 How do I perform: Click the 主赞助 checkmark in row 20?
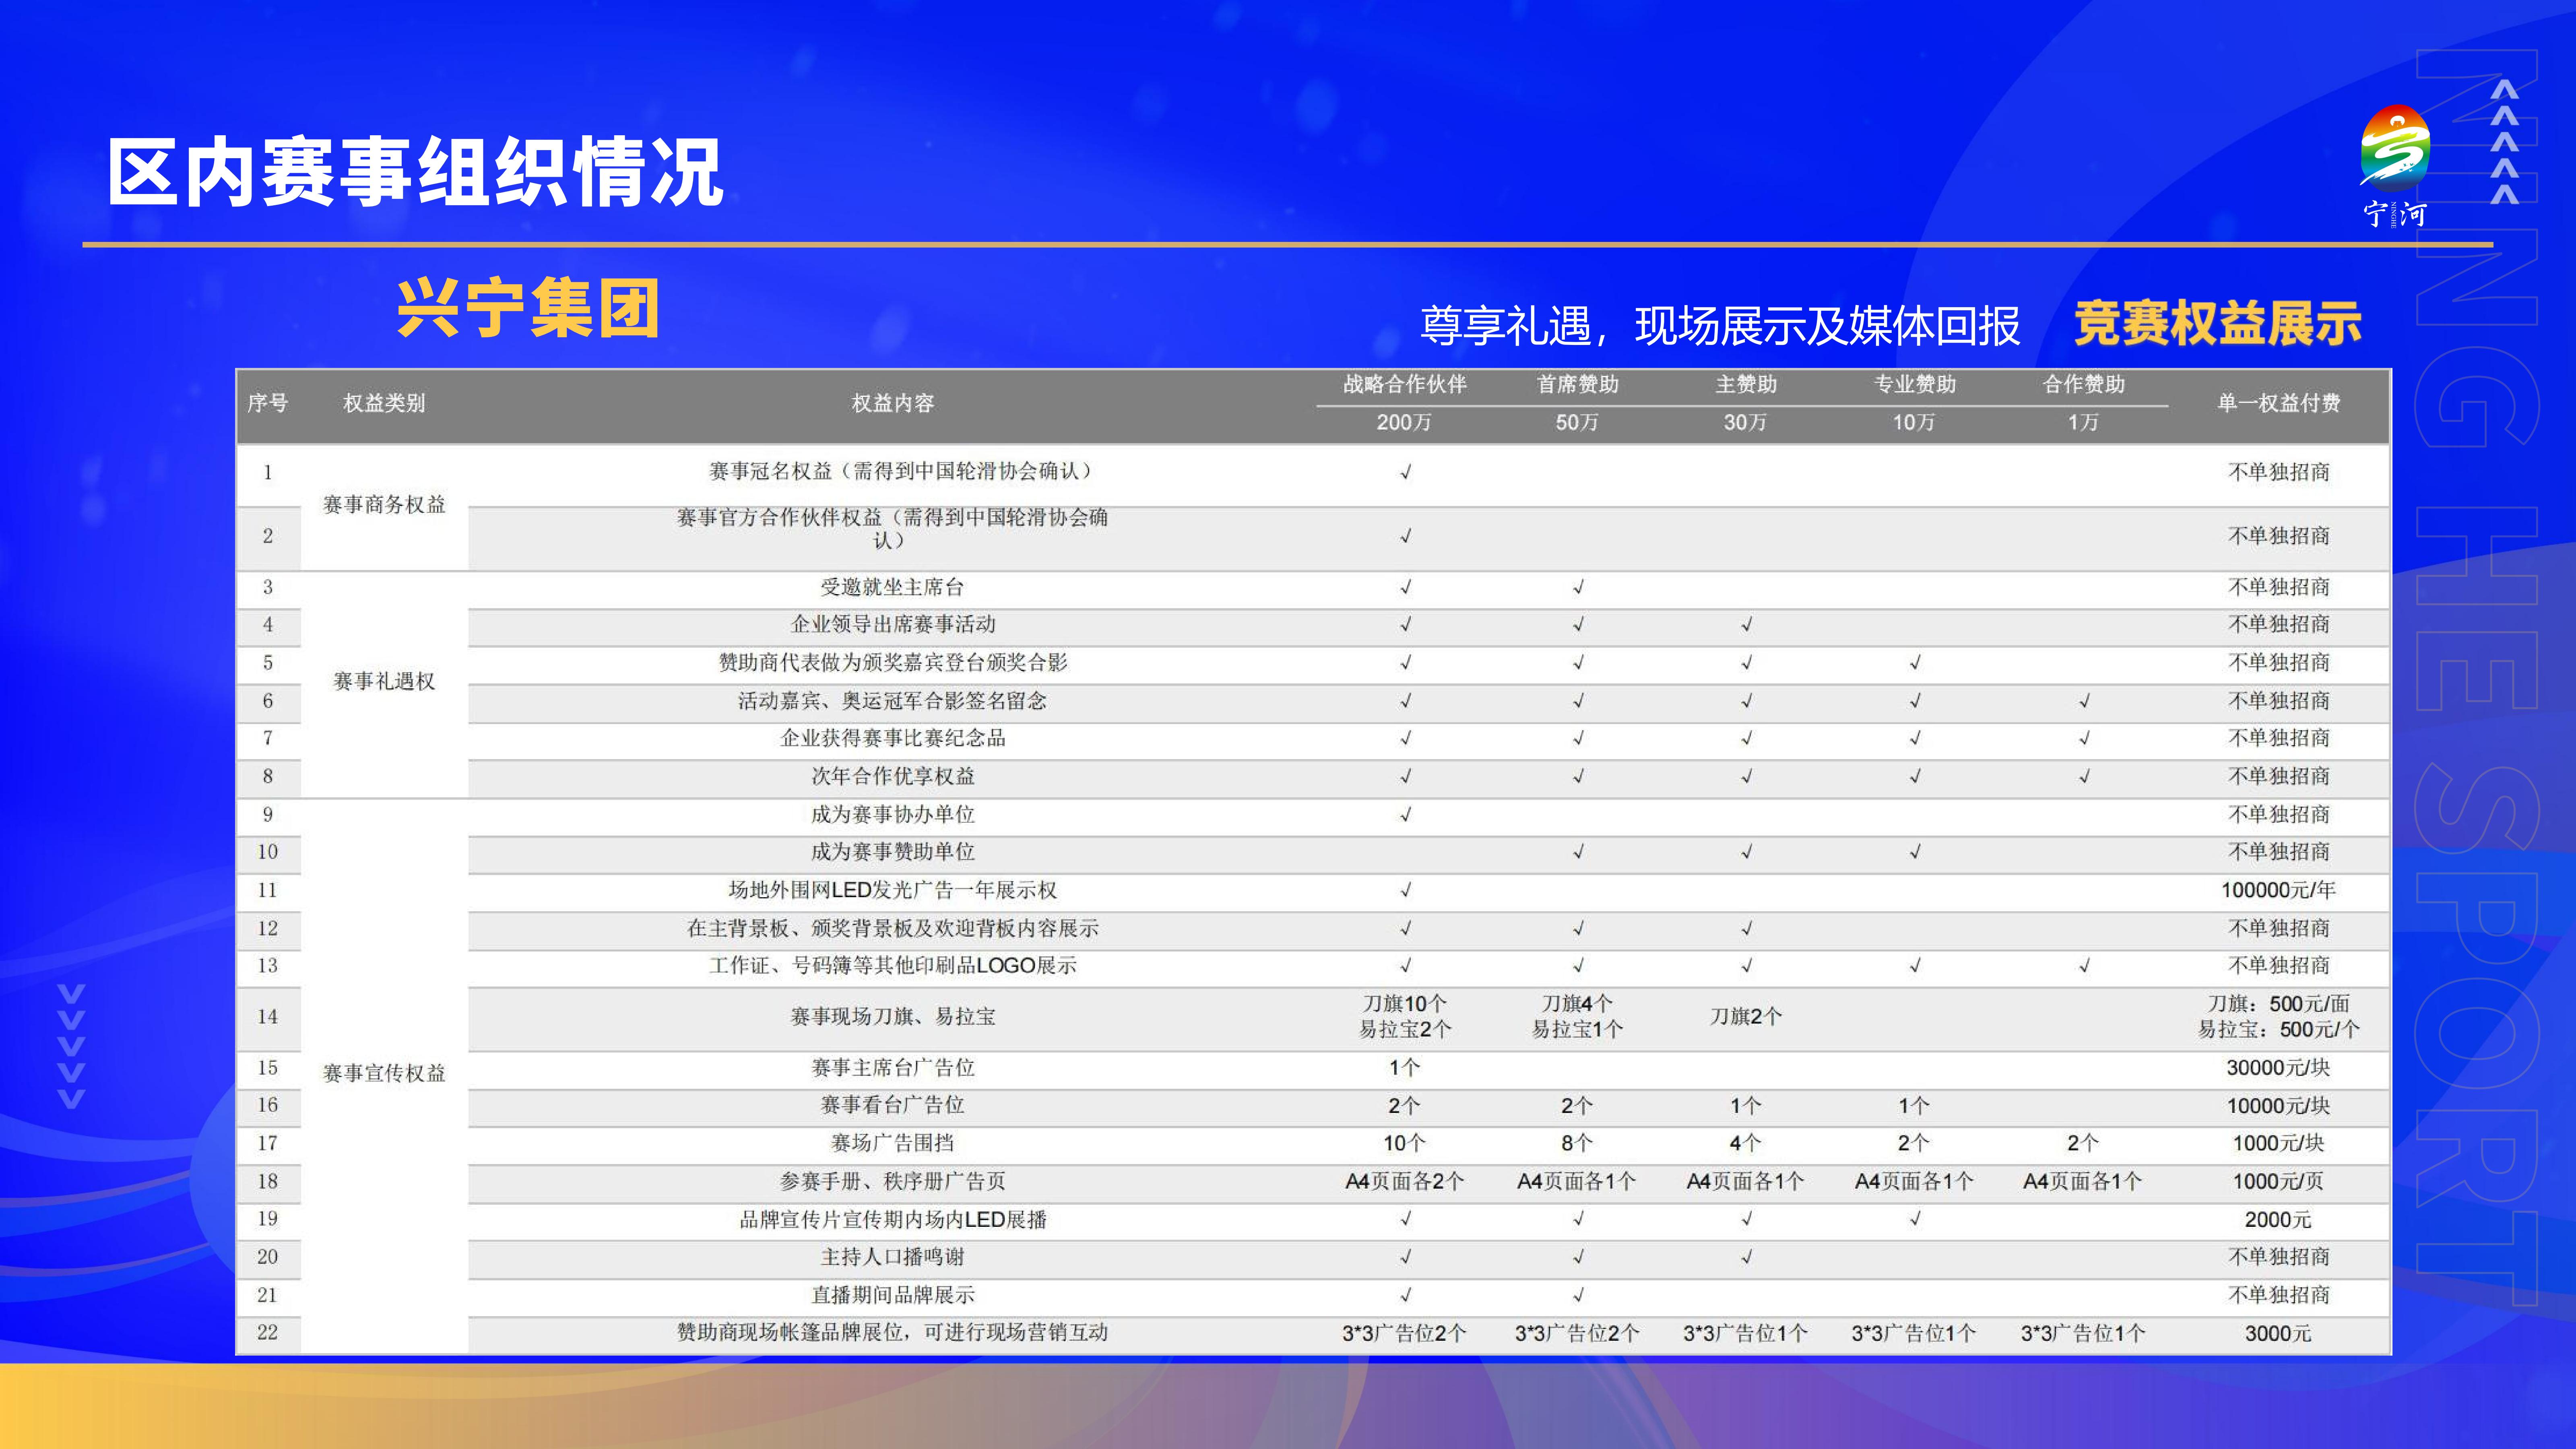(1746, 1257)
